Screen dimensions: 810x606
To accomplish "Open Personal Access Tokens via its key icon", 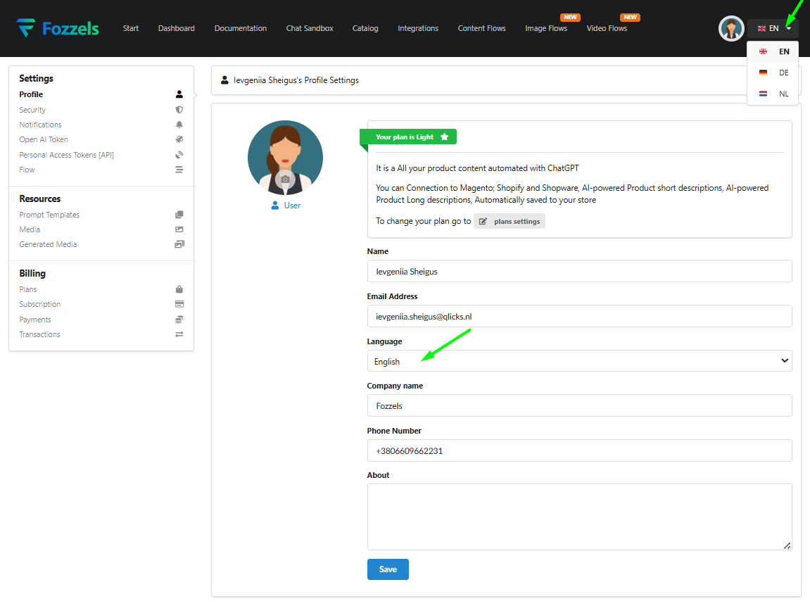I will (x=179, y=154).
